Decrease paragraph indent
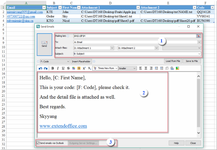217x150 pixels. [156, 68]
